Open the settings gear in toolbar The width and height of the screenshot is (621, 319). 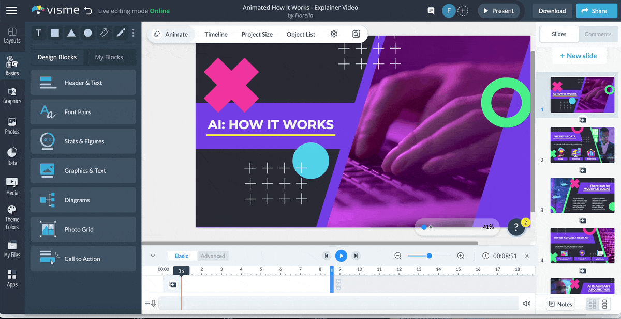[334, 34]
